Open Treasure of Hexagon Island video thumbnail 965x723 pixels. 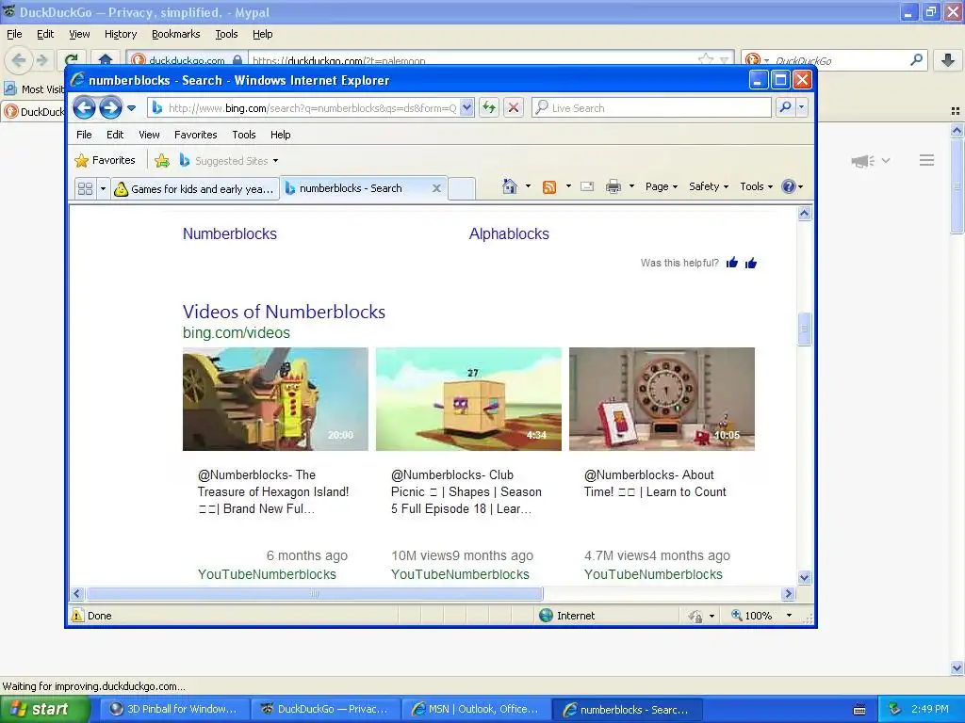tap(276, 399)
